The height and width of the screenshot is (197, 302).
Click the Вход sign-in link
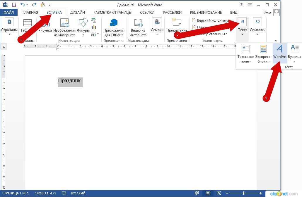tap(267, 12)
